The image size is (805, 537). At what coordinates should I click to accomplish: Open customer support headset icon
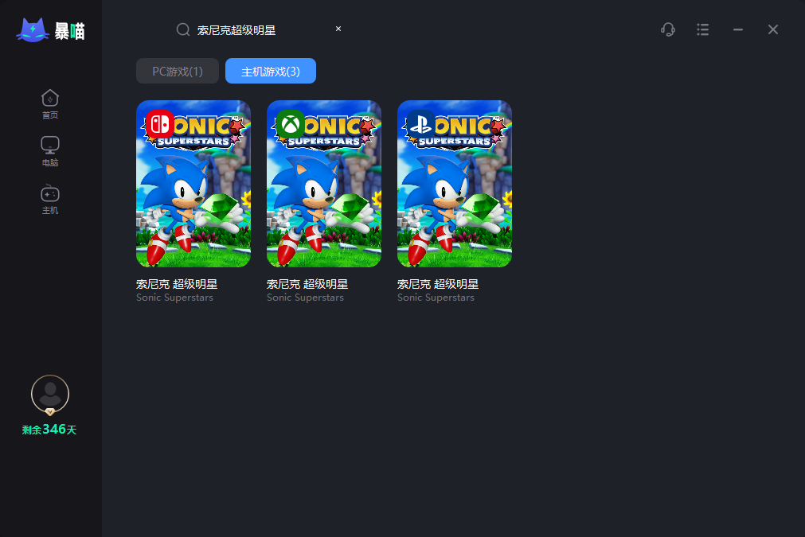coord(668,29)
